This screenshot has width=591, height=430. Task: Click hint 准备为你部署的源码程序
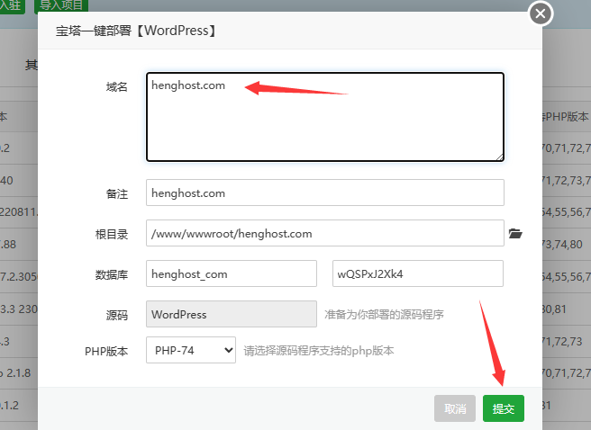[384, 314]
